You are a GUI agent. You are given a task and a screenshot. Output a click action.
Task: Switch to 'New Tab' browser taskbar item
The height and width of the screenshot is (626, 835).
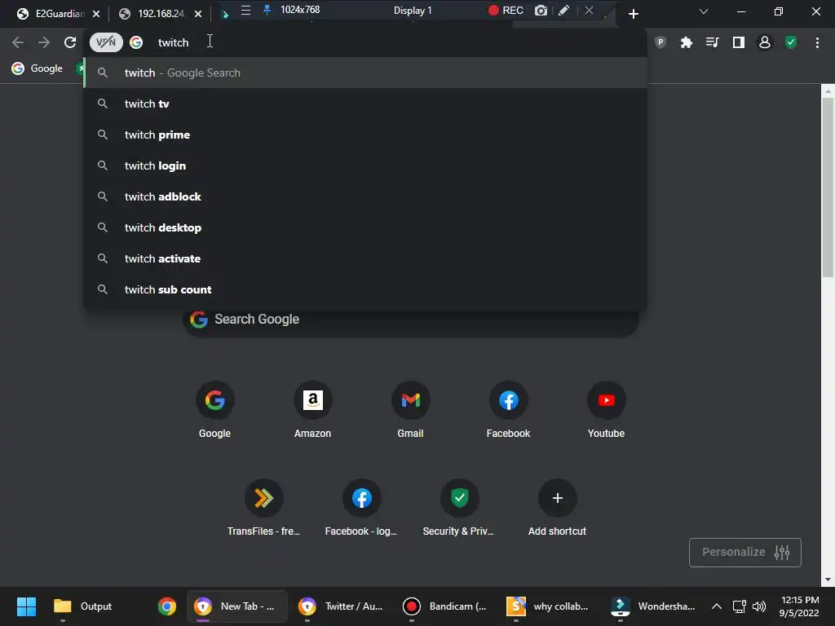click(237, 606)
